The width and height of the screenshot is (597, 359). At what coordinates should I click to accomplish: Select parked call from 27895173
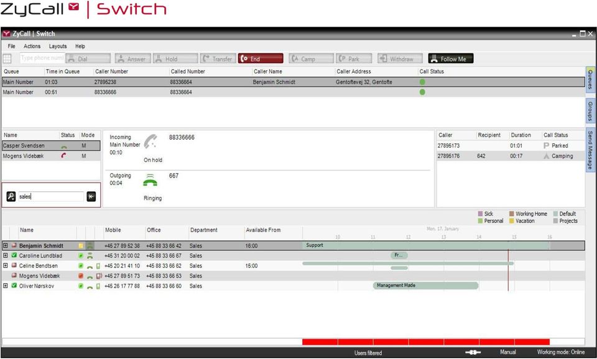(510, 146)
